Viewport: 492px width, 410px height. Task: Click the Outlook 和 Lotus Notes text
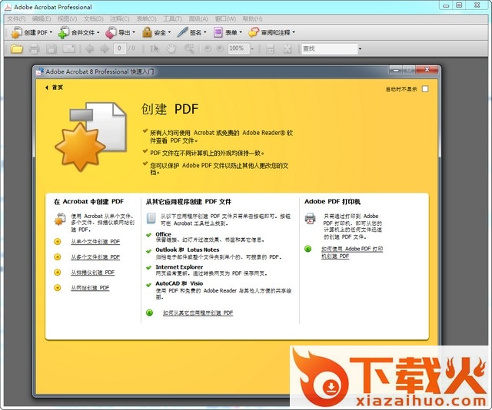pos(188,250)
